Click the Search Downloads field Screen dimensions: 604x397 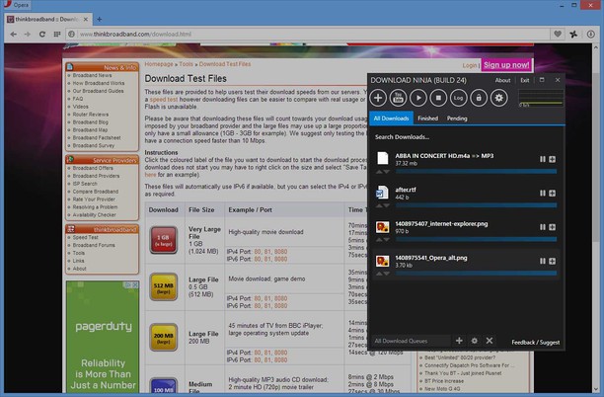tap(466, 137)
